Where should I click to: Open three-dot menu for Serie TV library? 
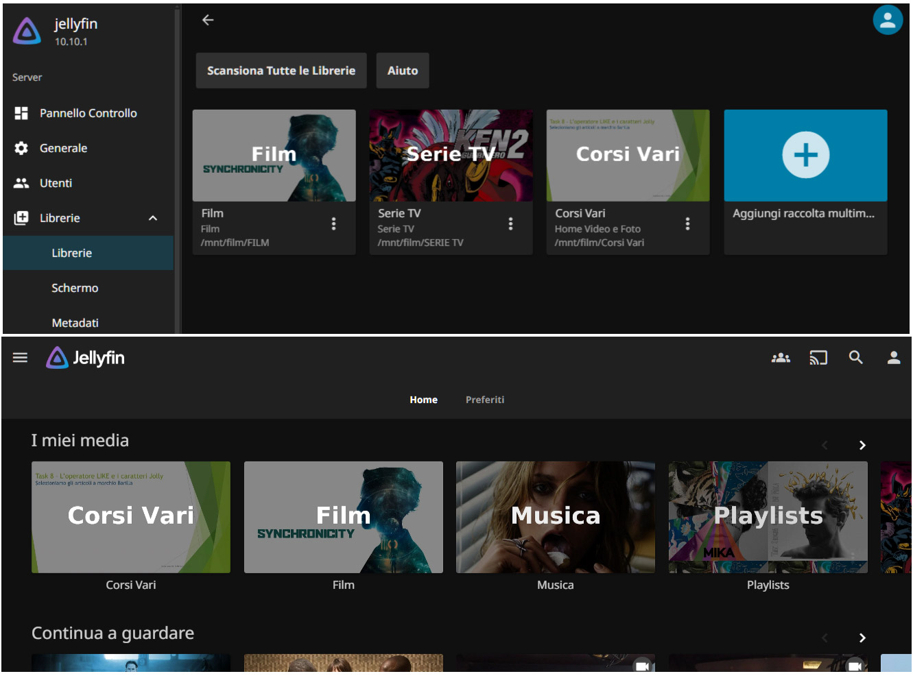pos(510,224)
